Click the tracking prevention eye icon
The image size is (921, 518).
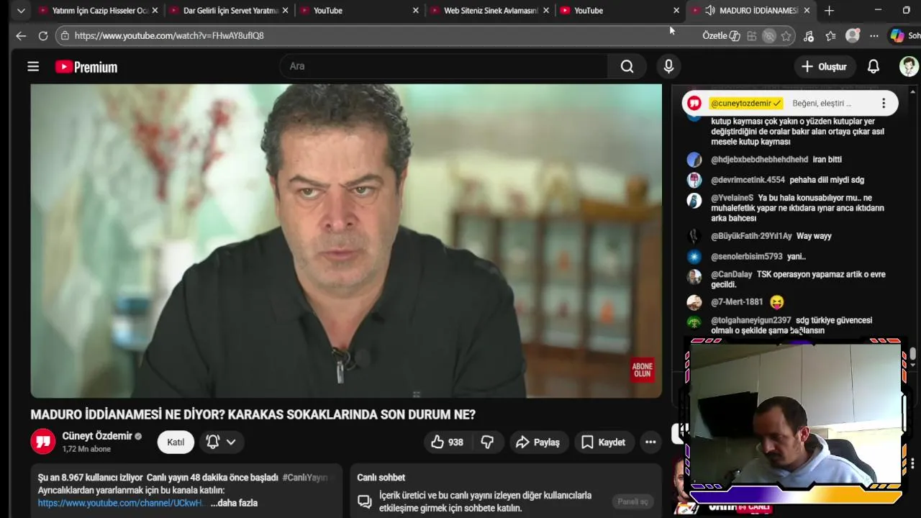[x=769, y=35]
